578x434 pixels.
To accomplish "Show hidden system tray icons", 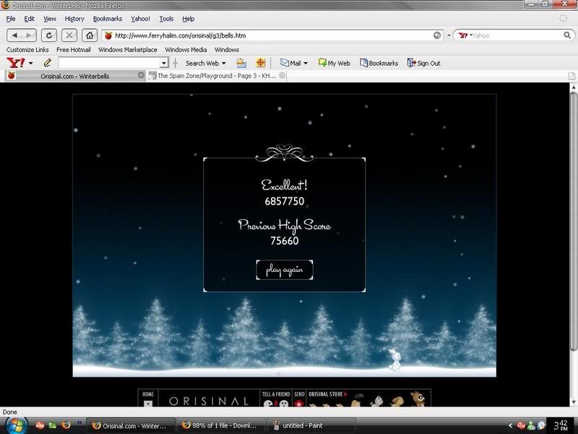I will coord(511,425).
